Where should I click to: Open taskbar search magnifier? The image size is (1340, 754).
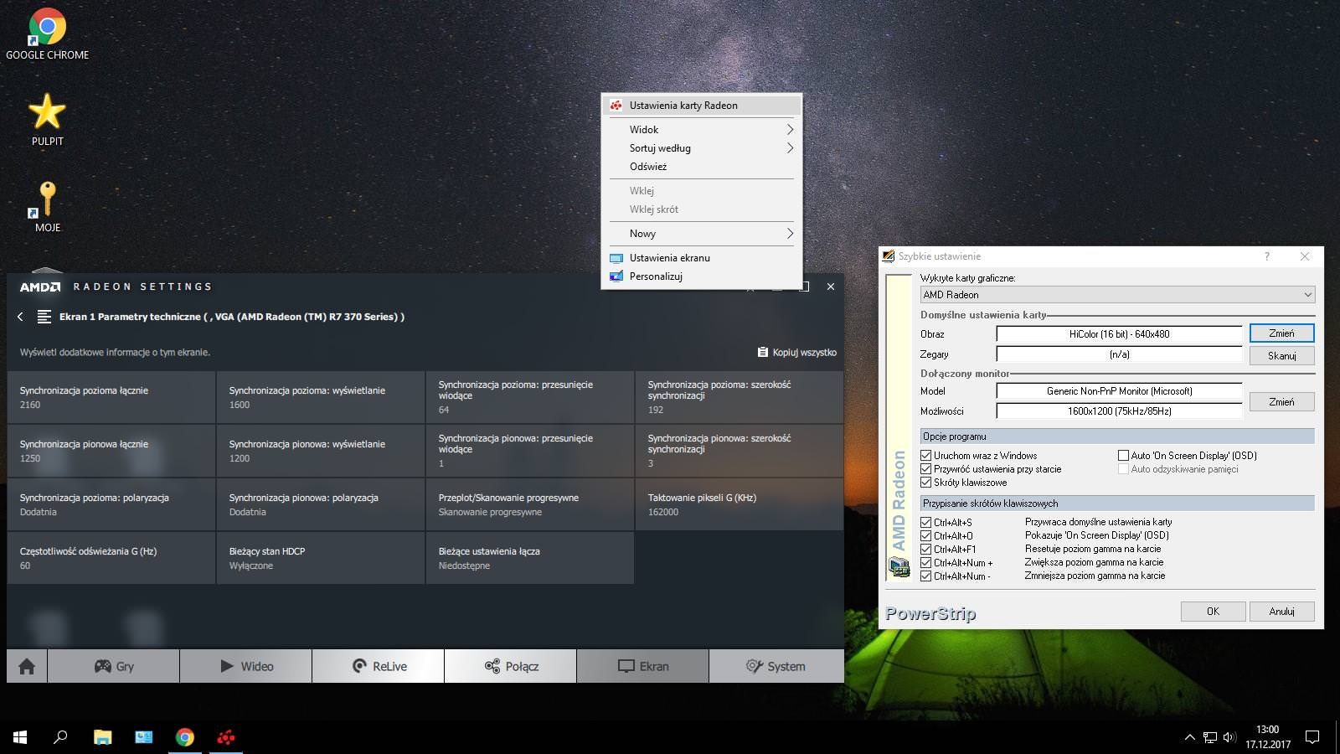(60, 737)
